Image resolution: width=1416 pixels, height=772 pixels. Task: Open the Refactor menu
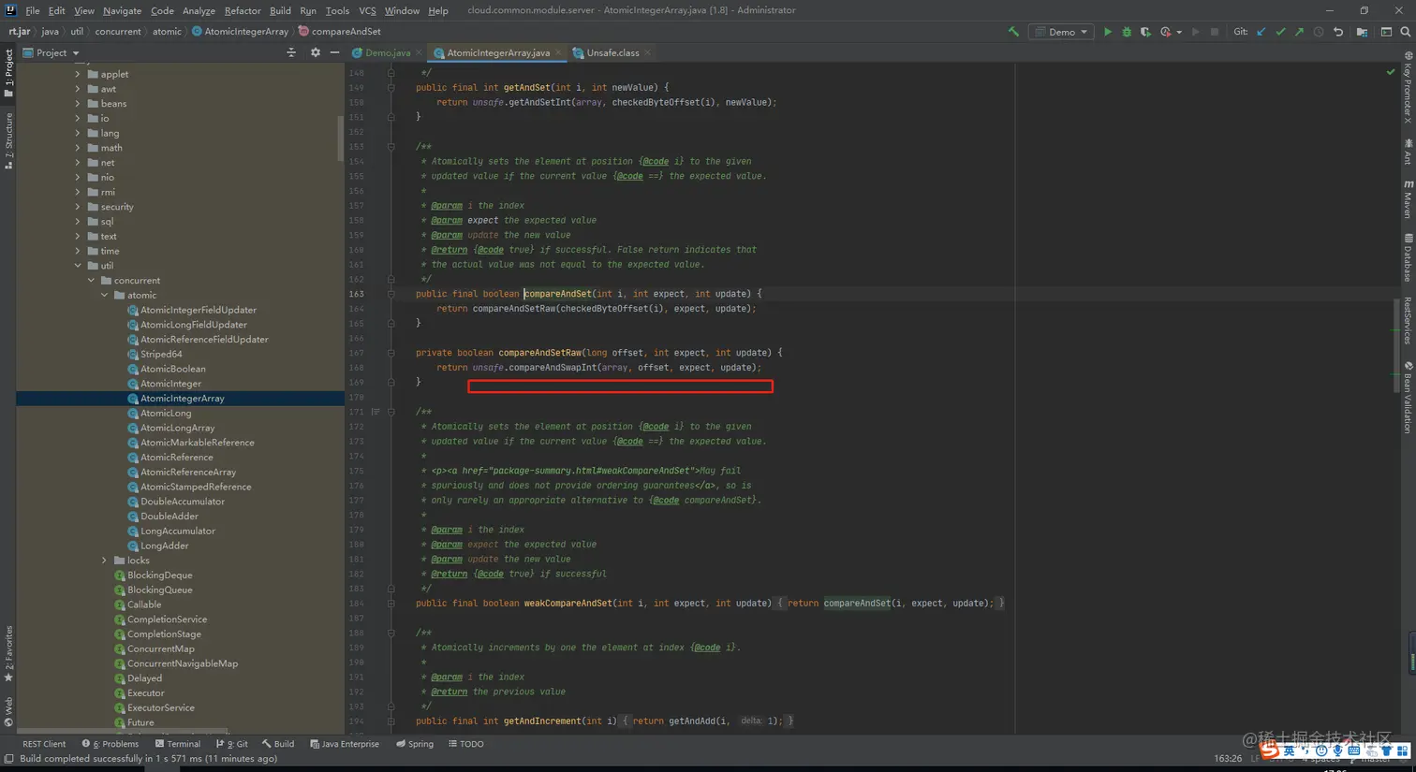pos(242,10)
